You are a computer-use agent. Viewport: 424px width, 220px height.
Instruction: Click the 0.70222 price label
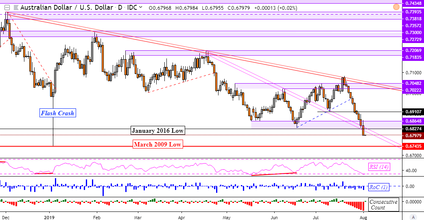(413, 91)
